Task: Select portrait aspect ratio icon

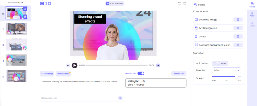Action: click(46, 3)
